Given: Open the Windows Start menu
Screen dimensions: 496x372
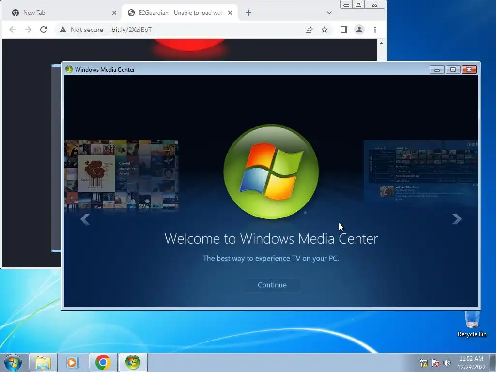Looking at the screenshot, I should (13, 362).
